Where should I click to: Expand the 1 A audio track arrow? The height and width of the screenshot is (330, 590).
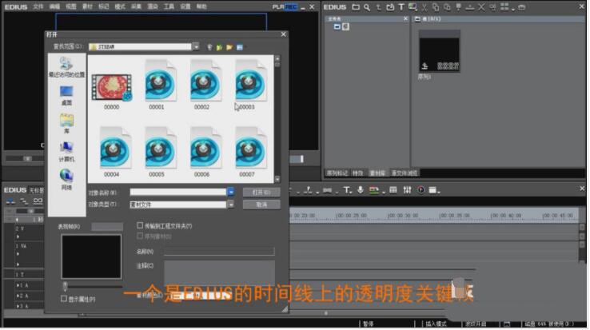click(18, 285)
